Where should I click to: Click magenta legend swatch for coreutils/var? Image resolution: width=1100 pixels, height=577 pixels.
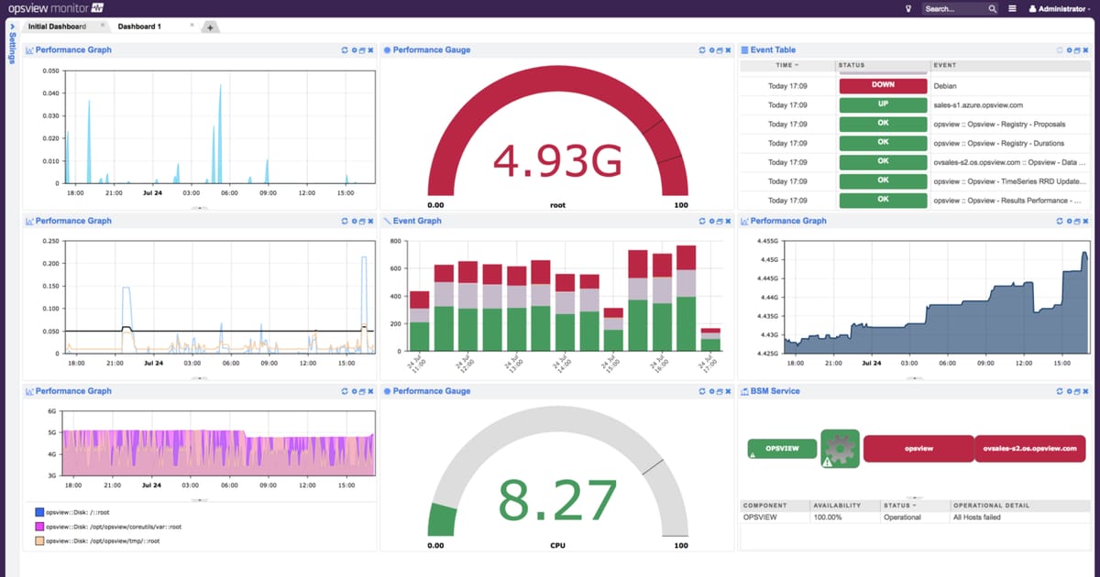click(x=39, y=527)
